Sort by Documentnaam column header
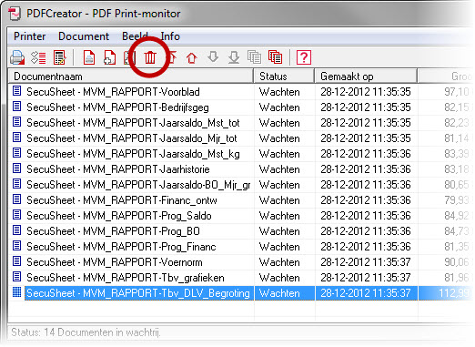 tap(130, 77)
